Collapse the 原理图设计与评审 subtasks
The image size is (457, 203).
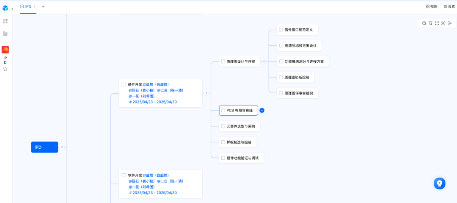pos(264,61)
